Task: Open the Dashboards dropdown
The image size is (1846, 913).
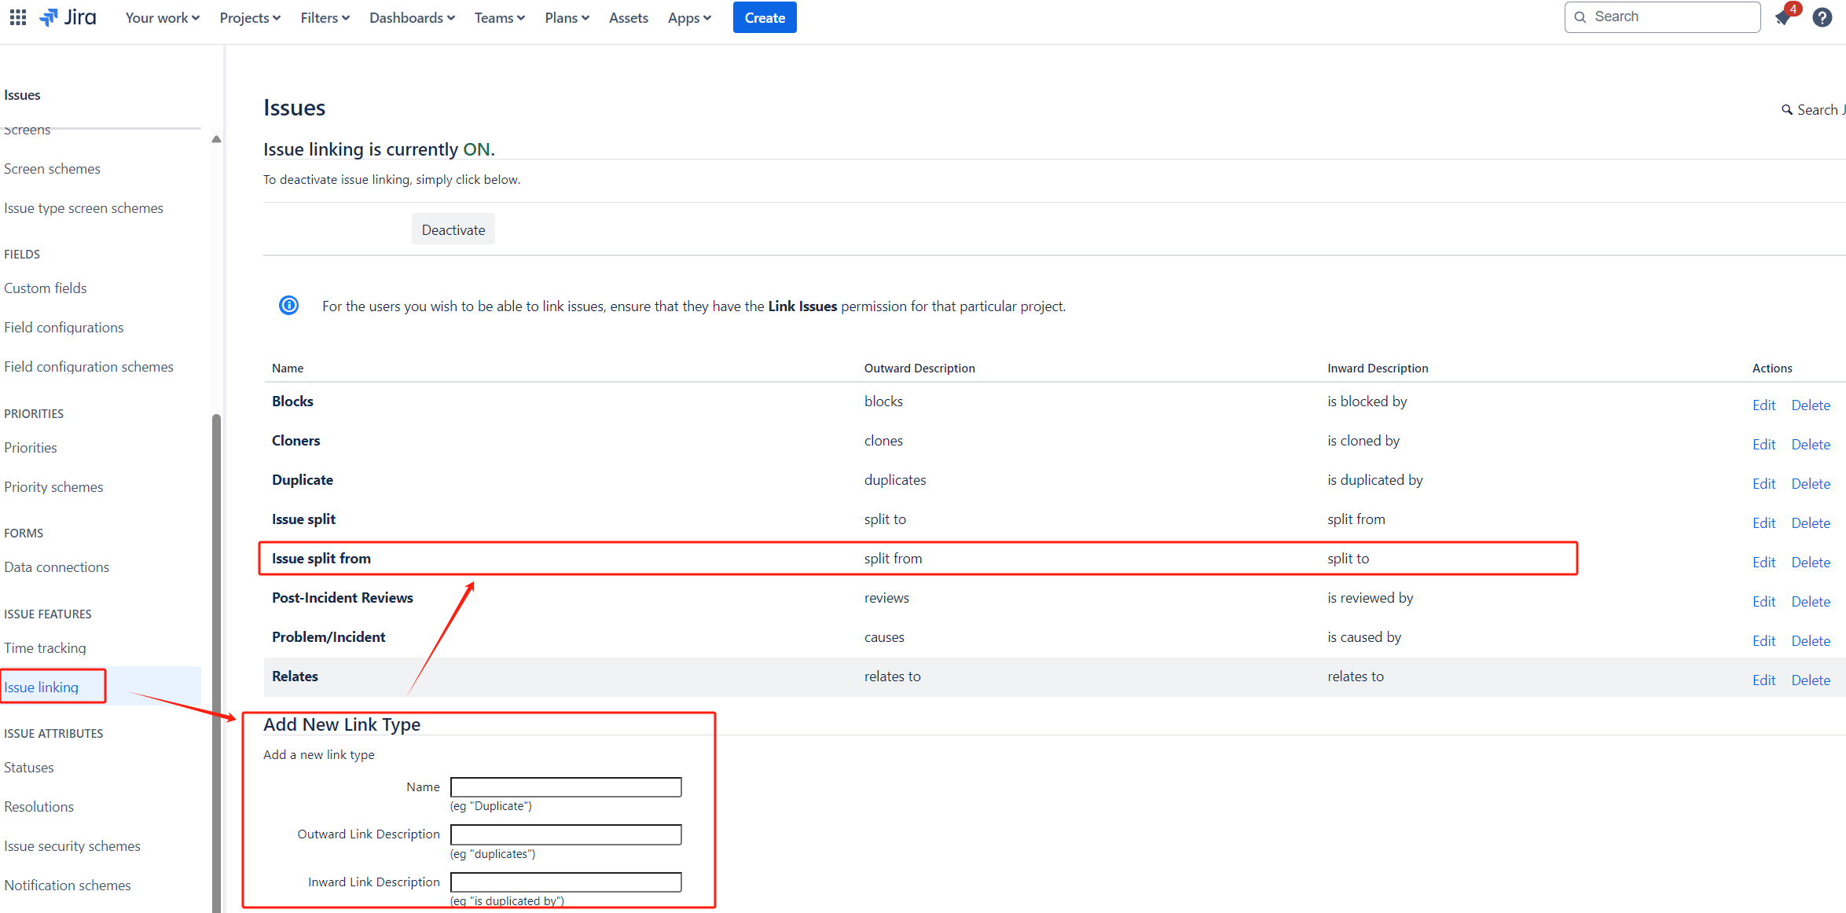Action: tap(413, 17)
